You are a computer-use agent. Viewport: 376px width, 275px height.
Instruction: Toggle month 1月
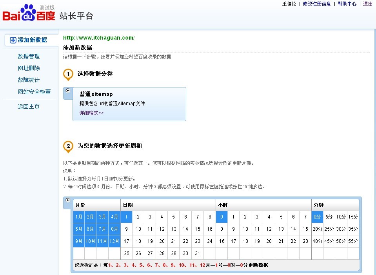[x=79, y=217]
